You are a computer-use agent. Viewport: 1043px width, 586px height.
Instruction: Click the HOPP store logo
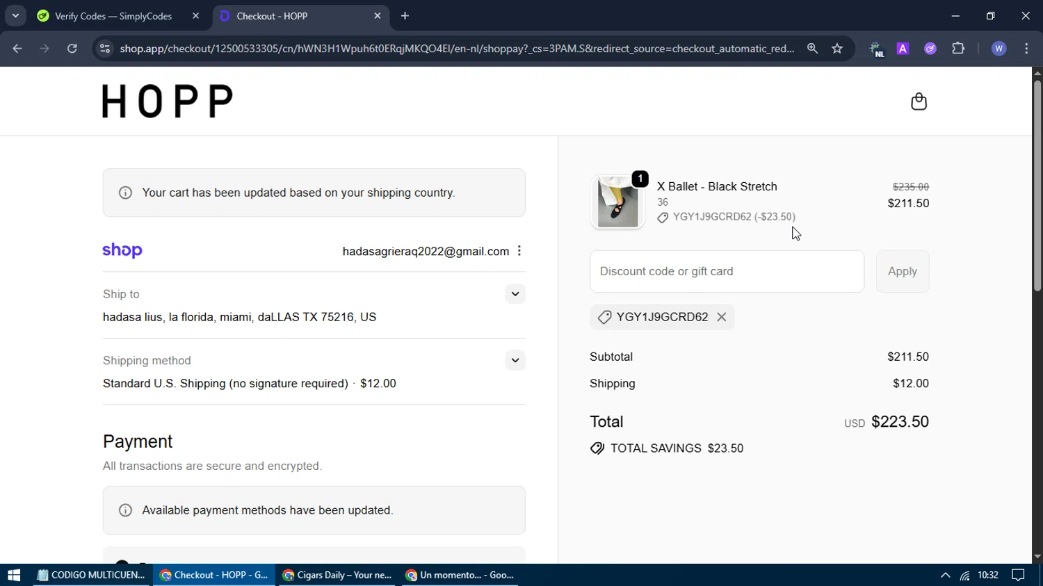coord(168,101)
